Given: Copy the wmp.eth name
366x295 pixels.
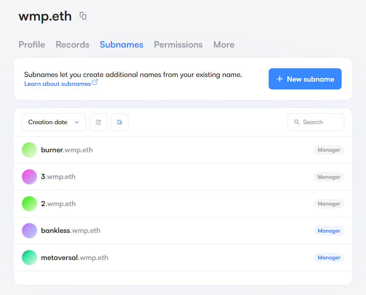Looking at the screenshot, I should pyautogui.click(x=83, y=16).
